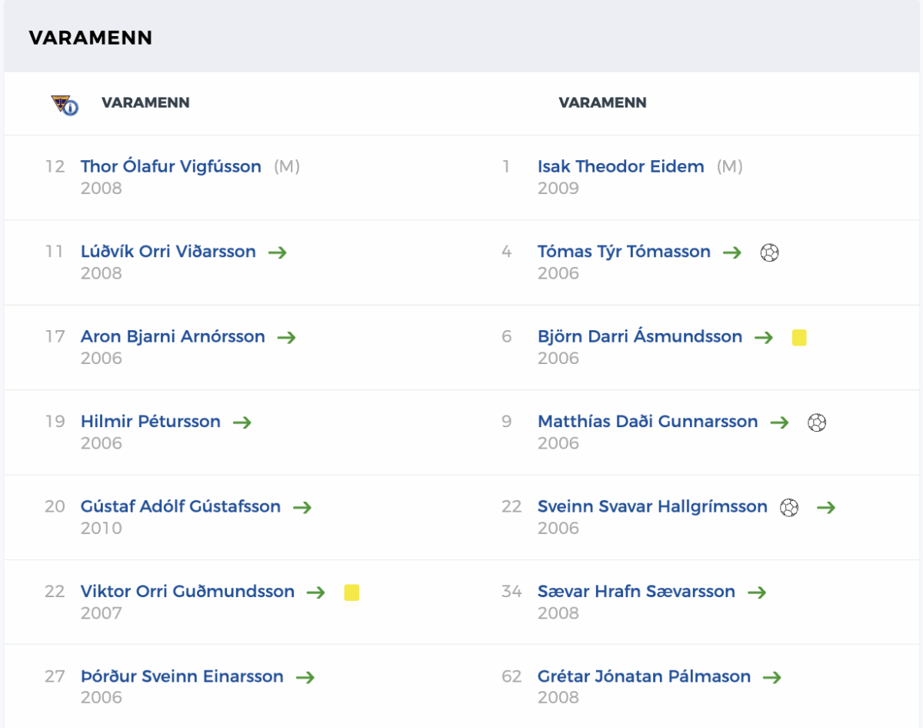Click substitution arrow beside Hilmir Pétursson

tap(242, 422)
